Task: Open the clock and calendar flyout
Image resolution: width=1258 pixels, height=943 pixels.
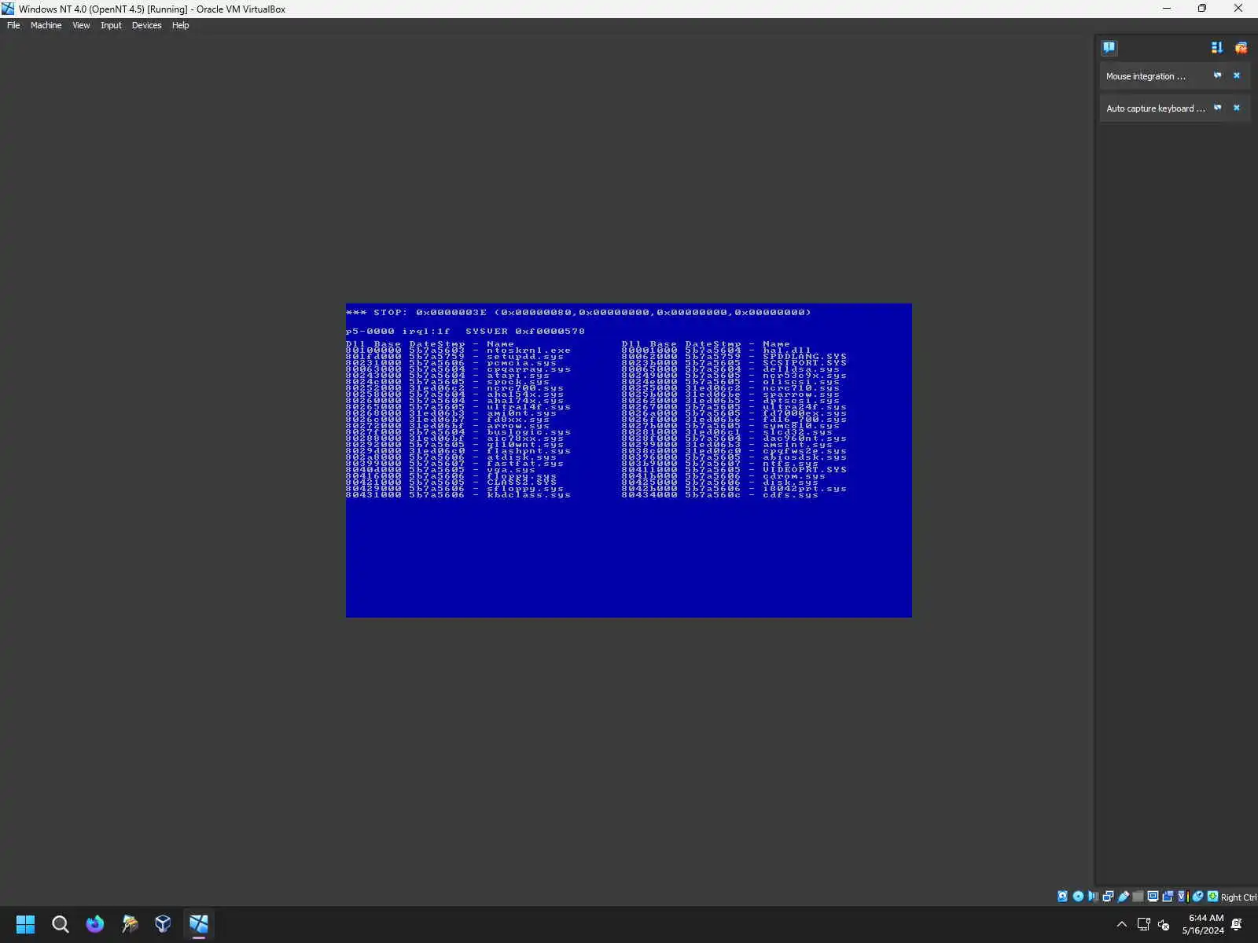Action: pyautogui.click(x=1203, y=924)
